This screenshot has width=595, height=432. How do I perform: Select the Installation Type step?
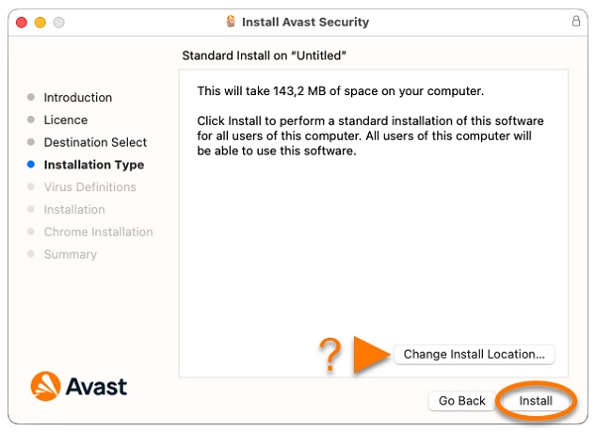pyautogui.click(x=94, y=164)
